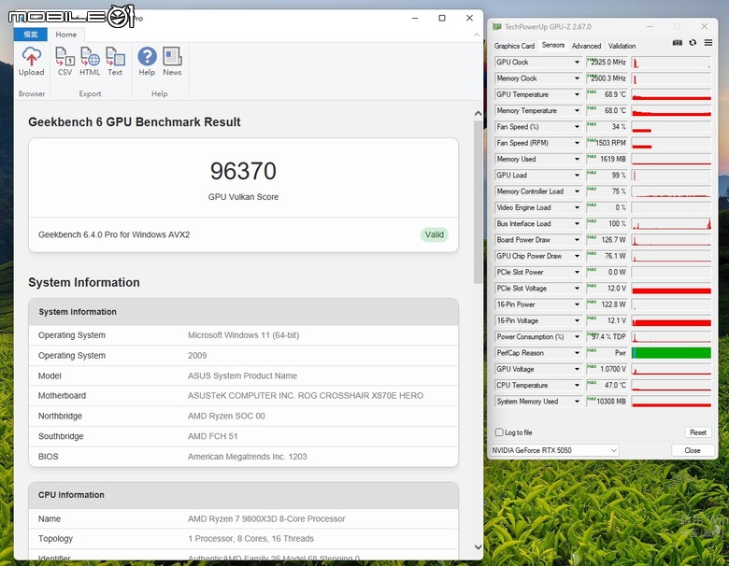Image resolution: width=729 pixels, height=566 pixels.
Task: Export results as Text
Action: tap(115, 62)
